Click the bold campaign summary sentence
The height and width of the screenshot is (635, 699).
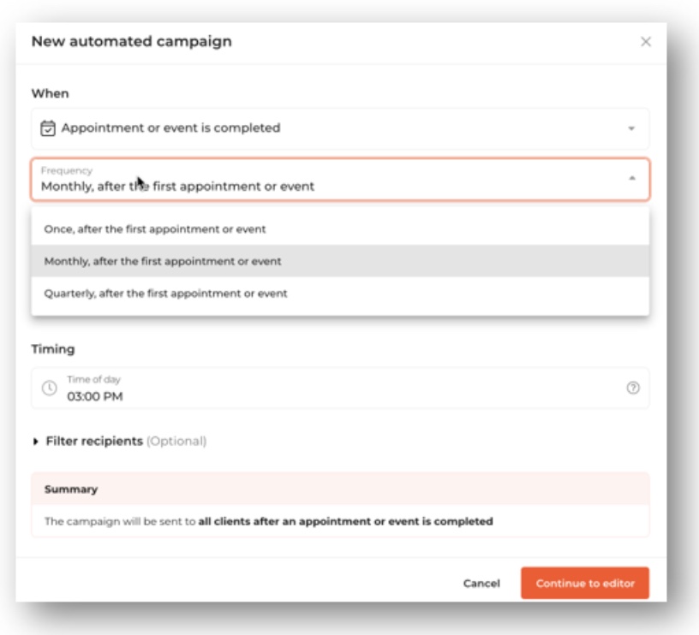345,521
